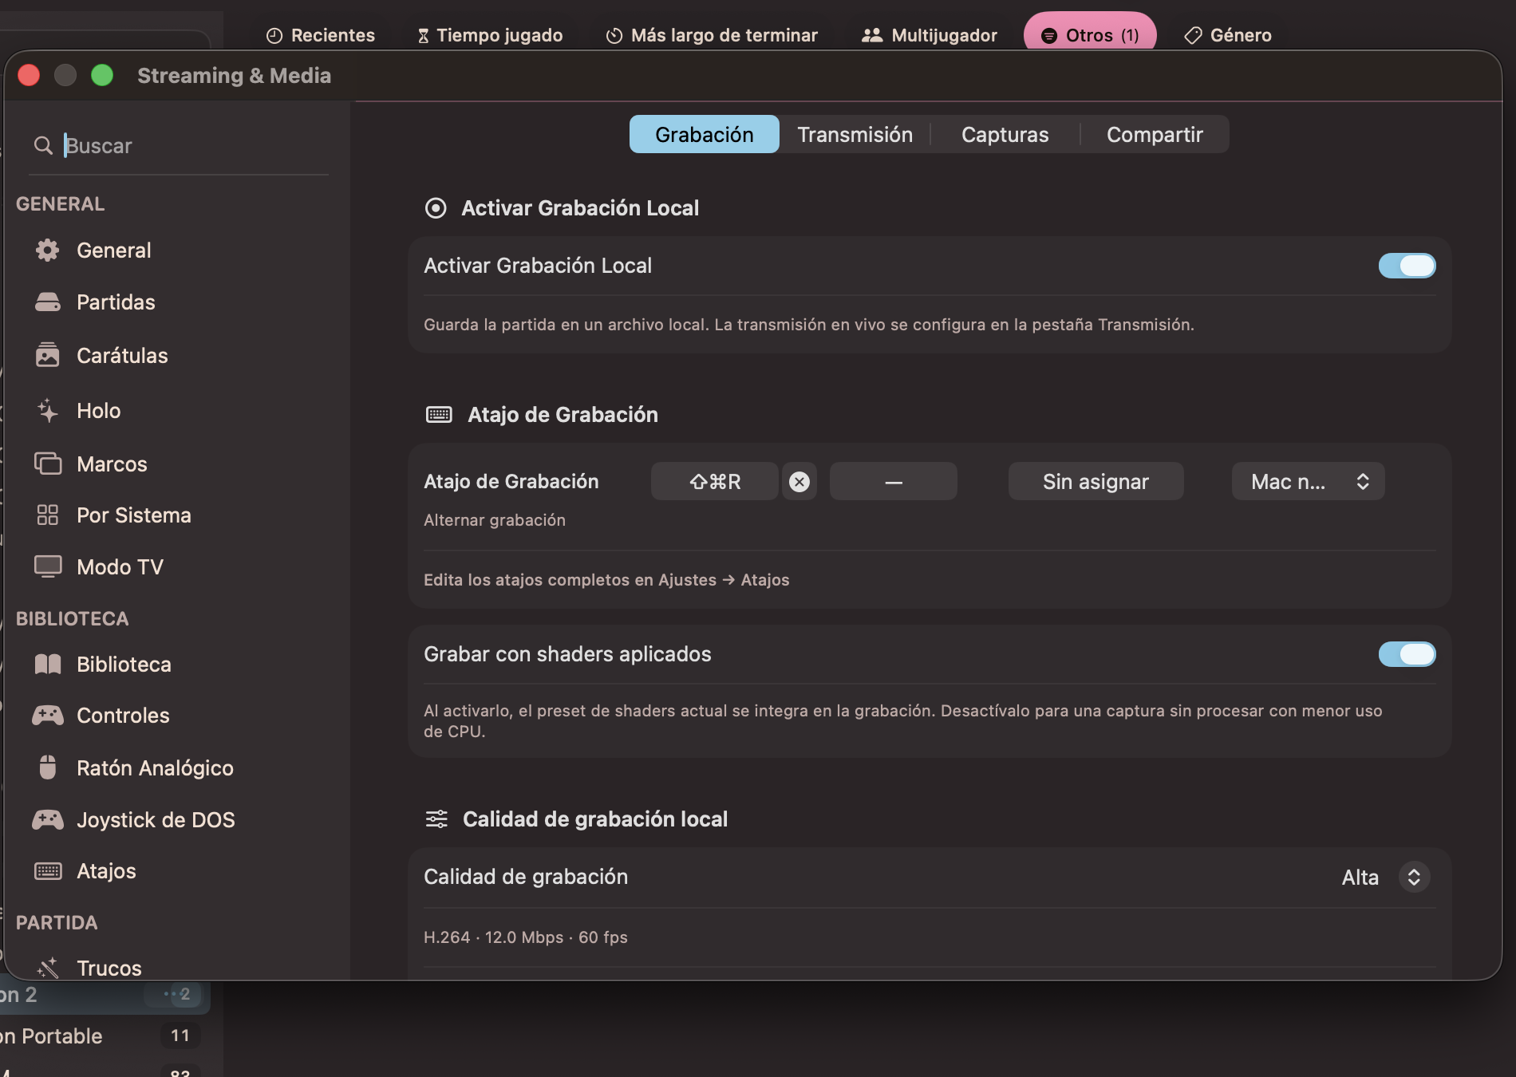Open Trucos wand icon
This screenshot has width=1516, height=1077.
[48, 968]
